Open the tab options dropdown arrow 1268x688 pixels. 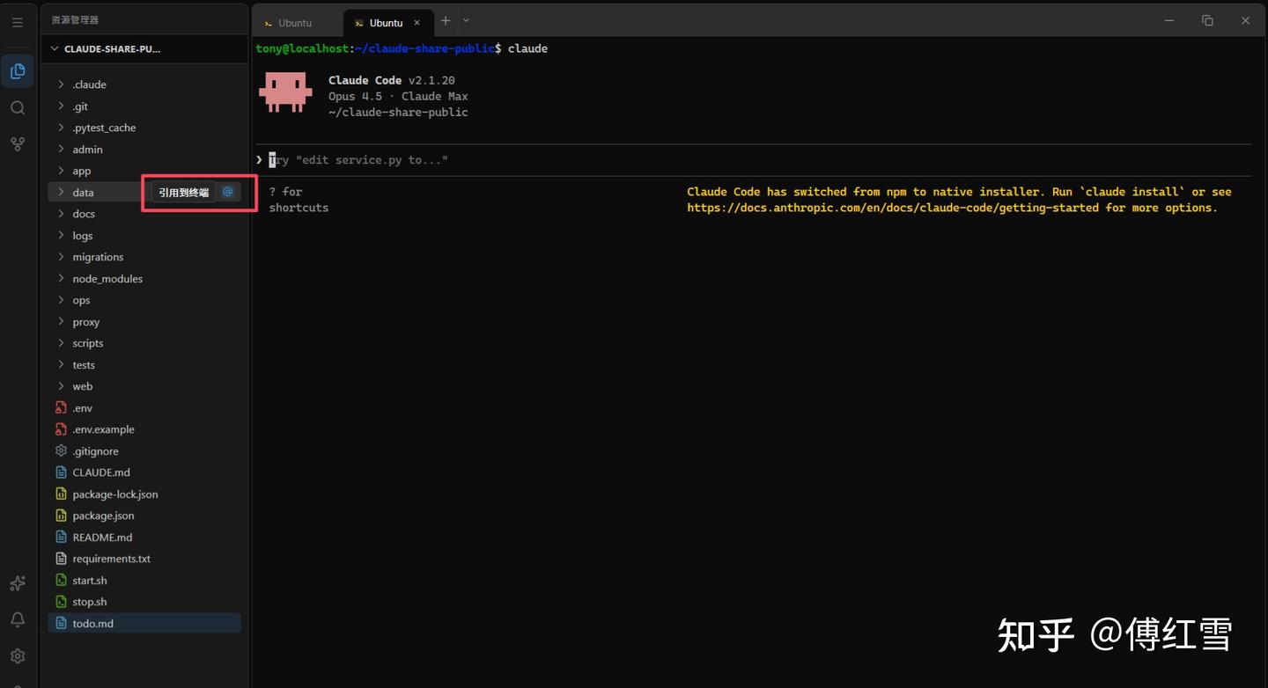click(x=467, y=21)
